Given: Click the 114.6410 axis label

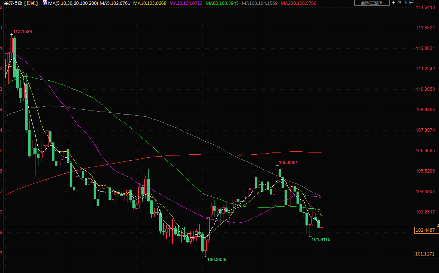Looking at the screenshot, I should pyautogui.click(x=425, y=7).
